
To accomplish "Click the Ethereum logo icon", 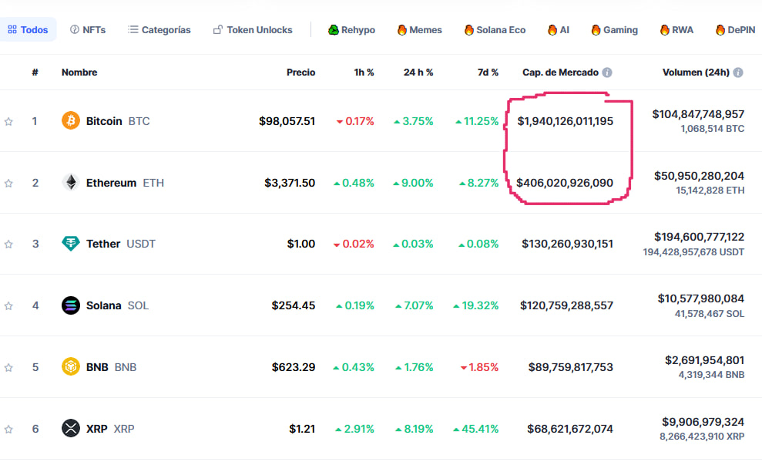I will click(x=71, y=183).
